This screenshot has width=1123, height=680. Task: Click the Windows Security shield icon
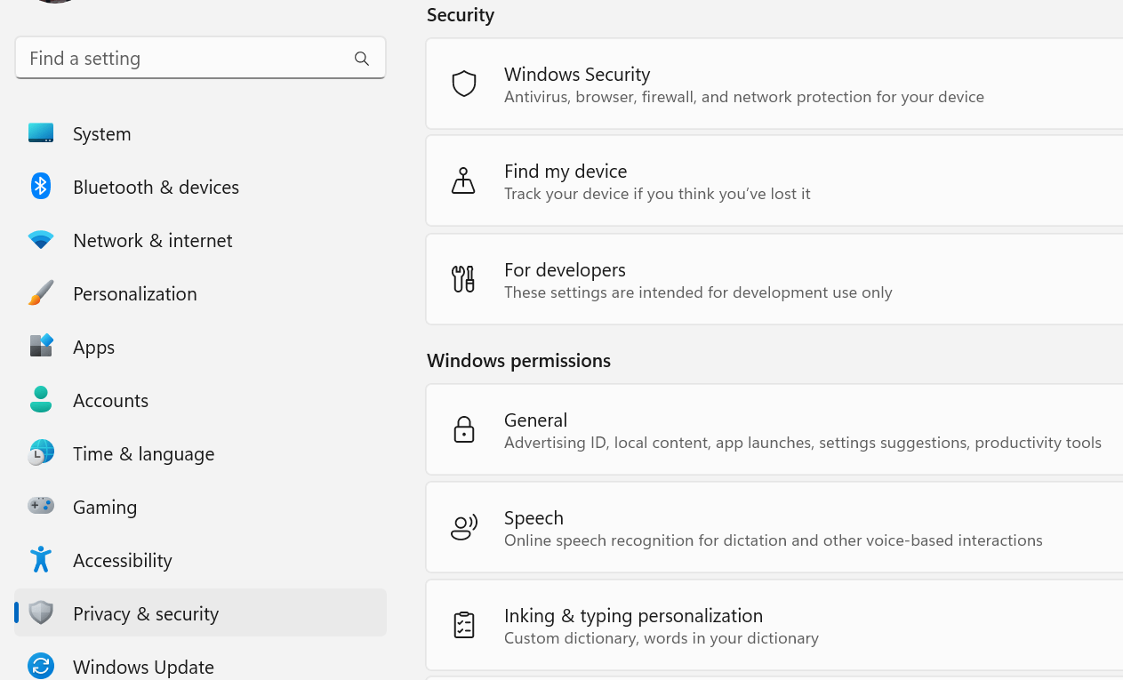point(464,84)
